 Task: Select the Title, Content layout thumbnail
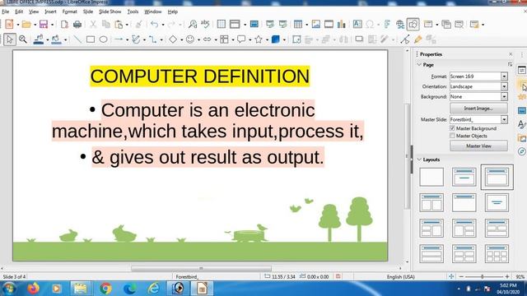(x=497, y=177)
